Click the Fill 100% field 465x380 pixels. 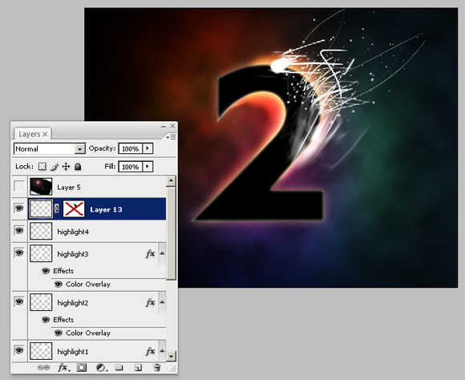click(131, 167)
